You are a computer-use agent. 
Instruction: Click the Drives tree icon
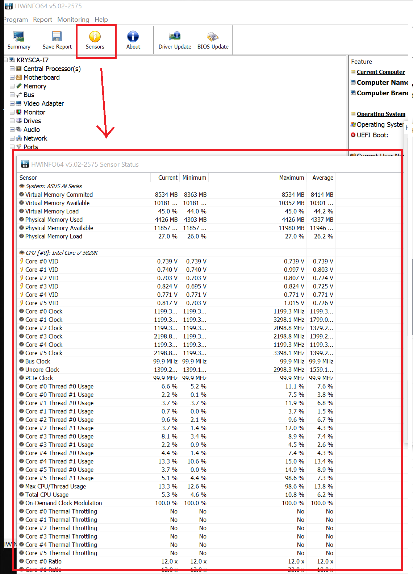click(19, 121)
